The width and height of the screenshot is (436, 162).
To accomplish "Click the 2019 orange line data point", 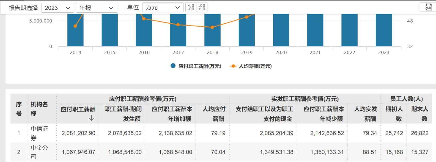I will 246,17.
